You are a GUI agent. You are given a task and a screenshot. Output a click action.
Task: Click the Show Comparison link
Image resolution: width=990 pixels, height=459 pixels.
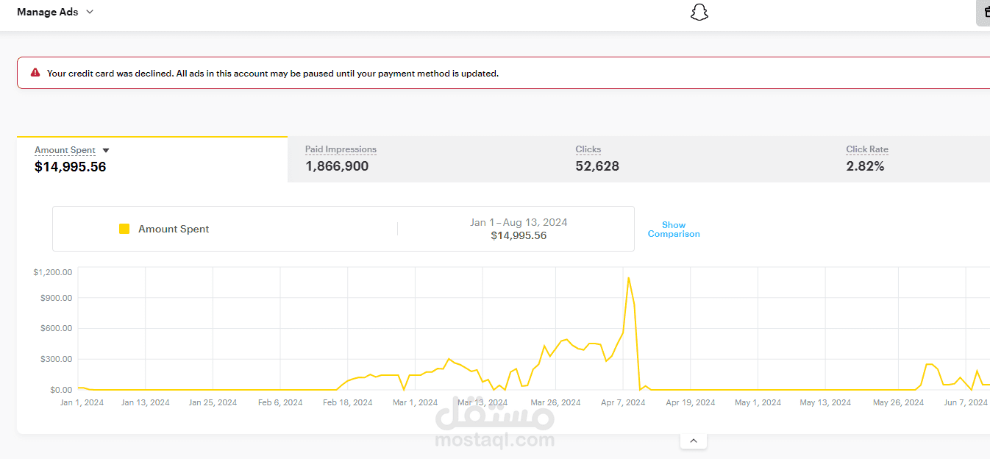(x=674, y=230)
